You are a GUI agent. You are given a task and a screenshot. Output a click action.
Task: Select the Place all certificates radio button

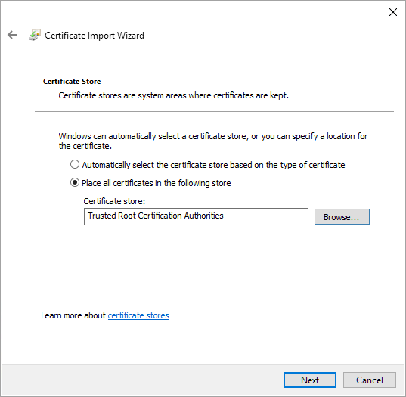pos(75,183)
